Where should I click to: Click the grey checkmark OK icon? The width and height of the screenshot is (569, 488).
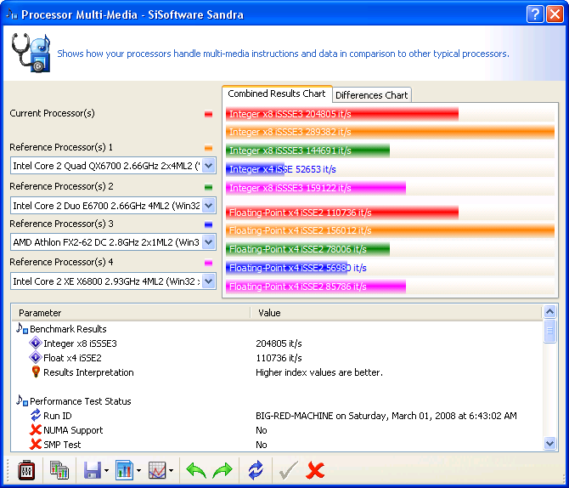(289, 470)
